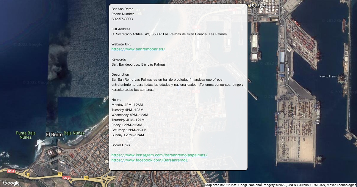The height and width of the screenshot is (187, 357).
Task: Click the ISLETA district label
Action: pos(258,6)
